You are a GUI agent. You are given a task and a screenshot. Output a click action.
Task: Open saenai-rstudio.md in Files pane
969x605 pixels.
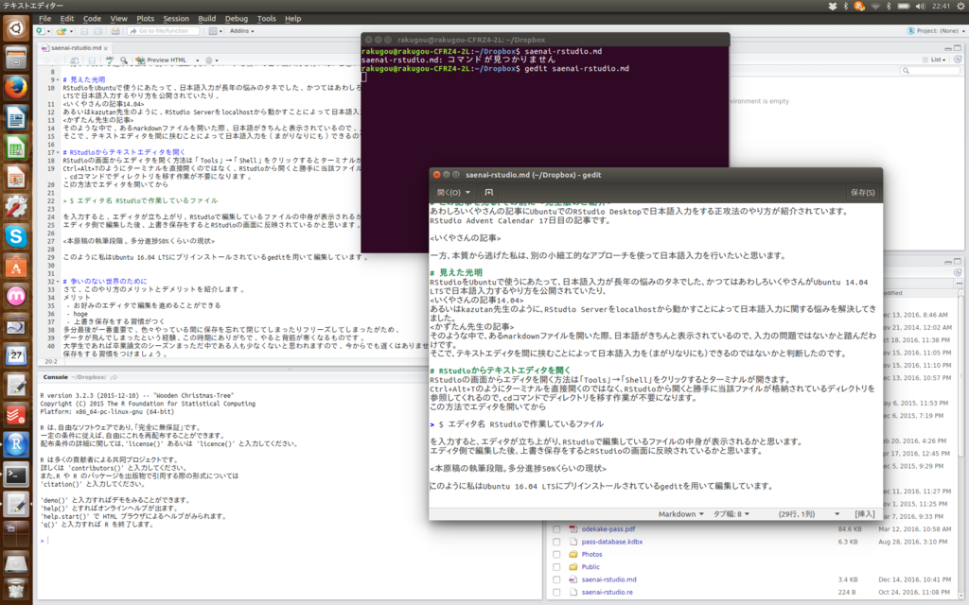[x=608, y=579]
